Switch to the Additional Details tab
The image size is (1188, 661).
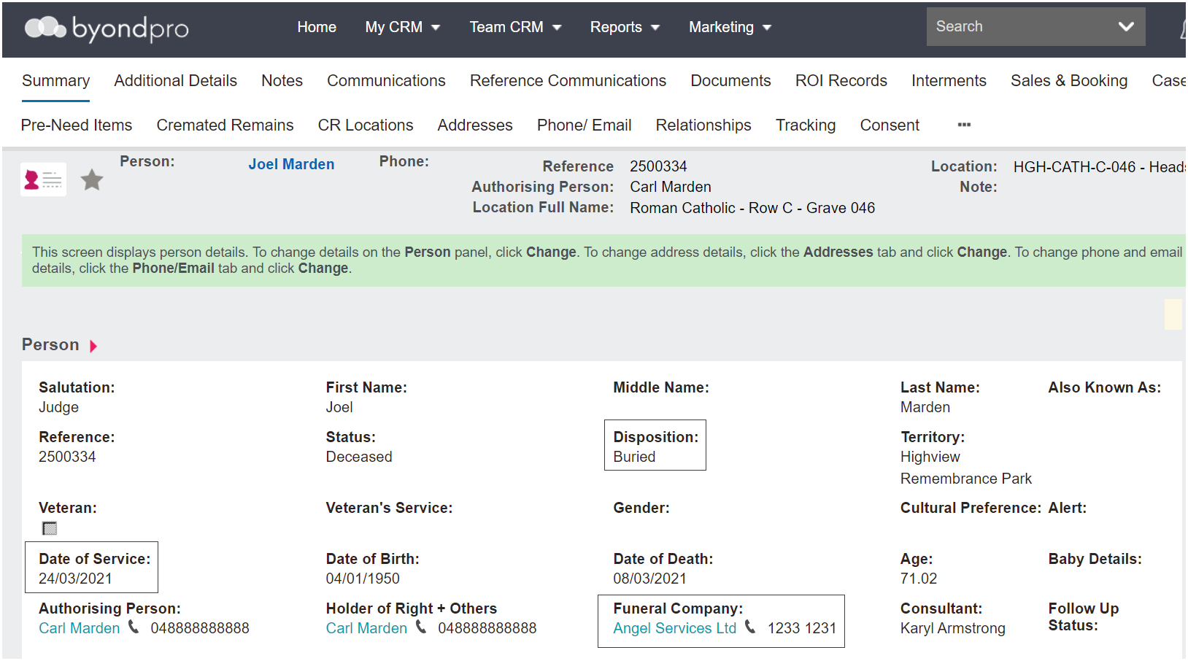(x=176, y=80)
